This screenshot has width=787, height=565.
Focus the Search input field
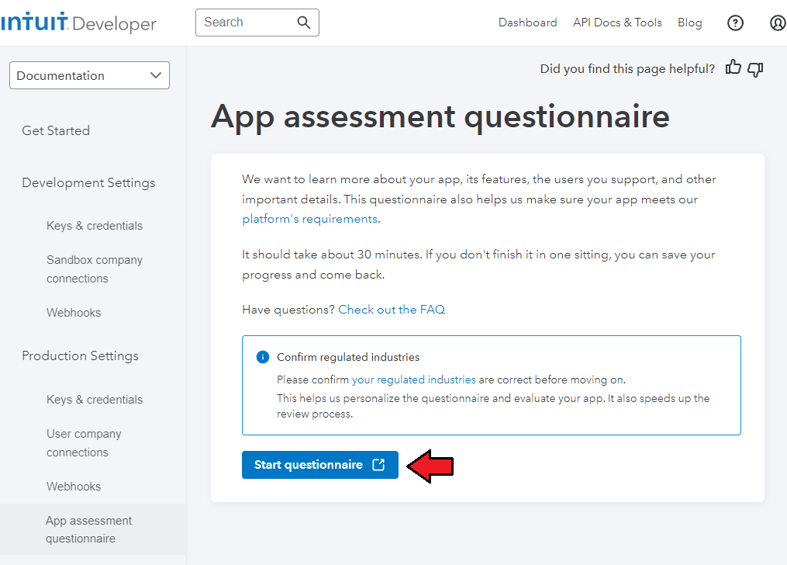coord(257,22)
